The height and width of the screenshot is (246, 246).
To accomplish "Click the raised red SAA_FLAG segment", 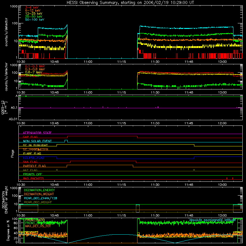I will tap(103, 161).
